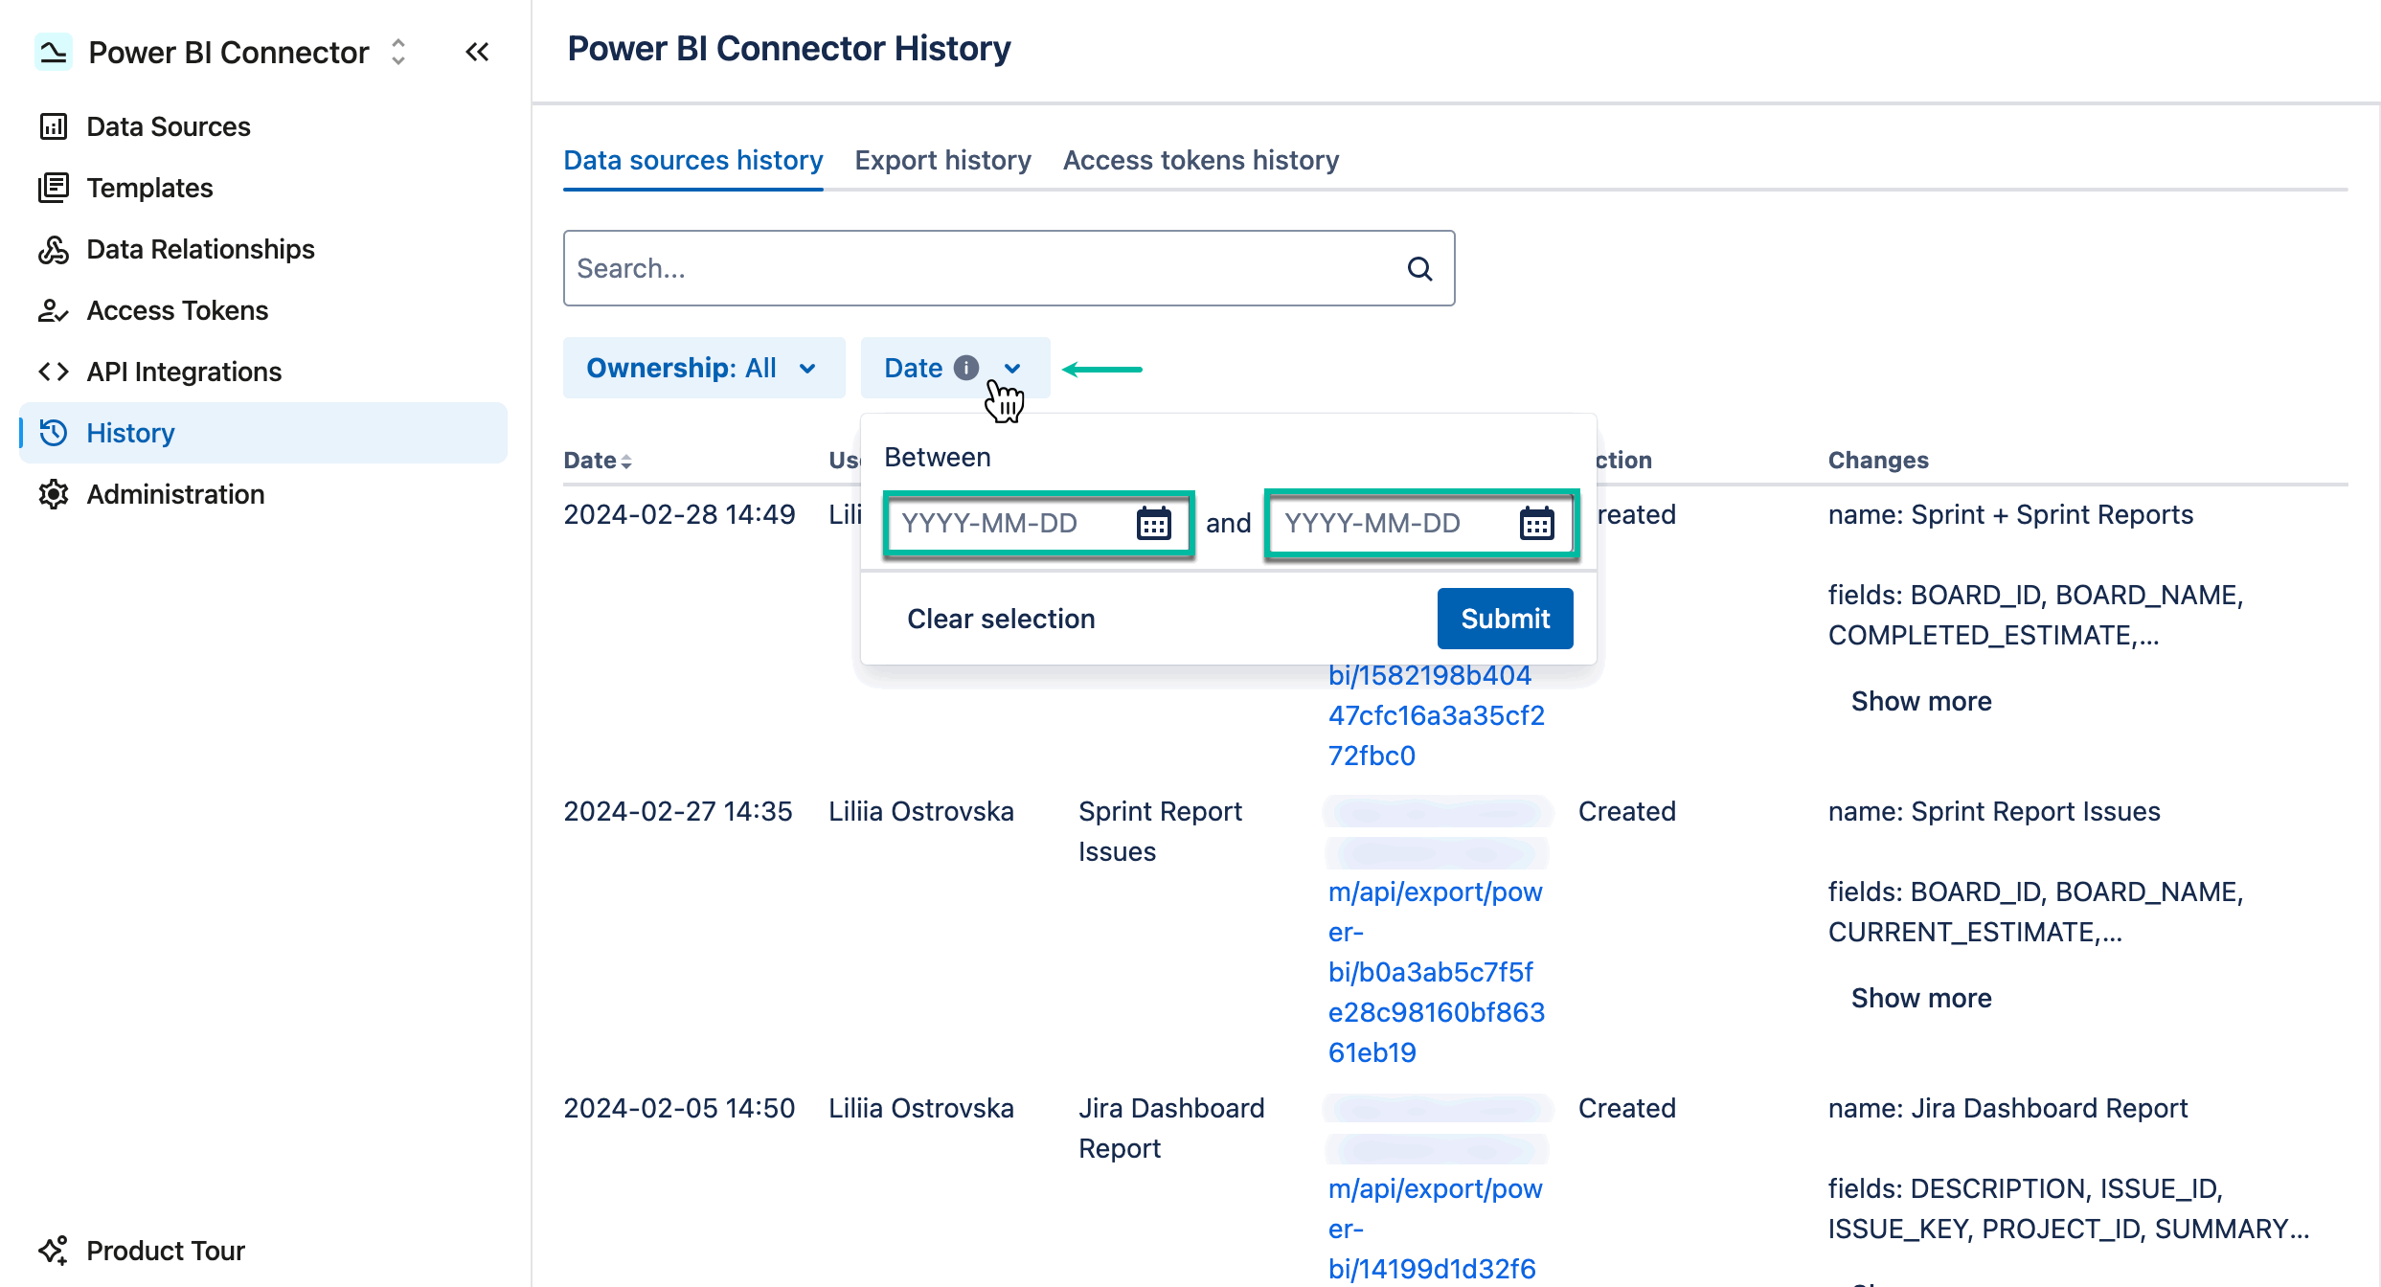Open Administration via the gear icon
This screenshot has width=2381, height=1287.
point(53,494)
